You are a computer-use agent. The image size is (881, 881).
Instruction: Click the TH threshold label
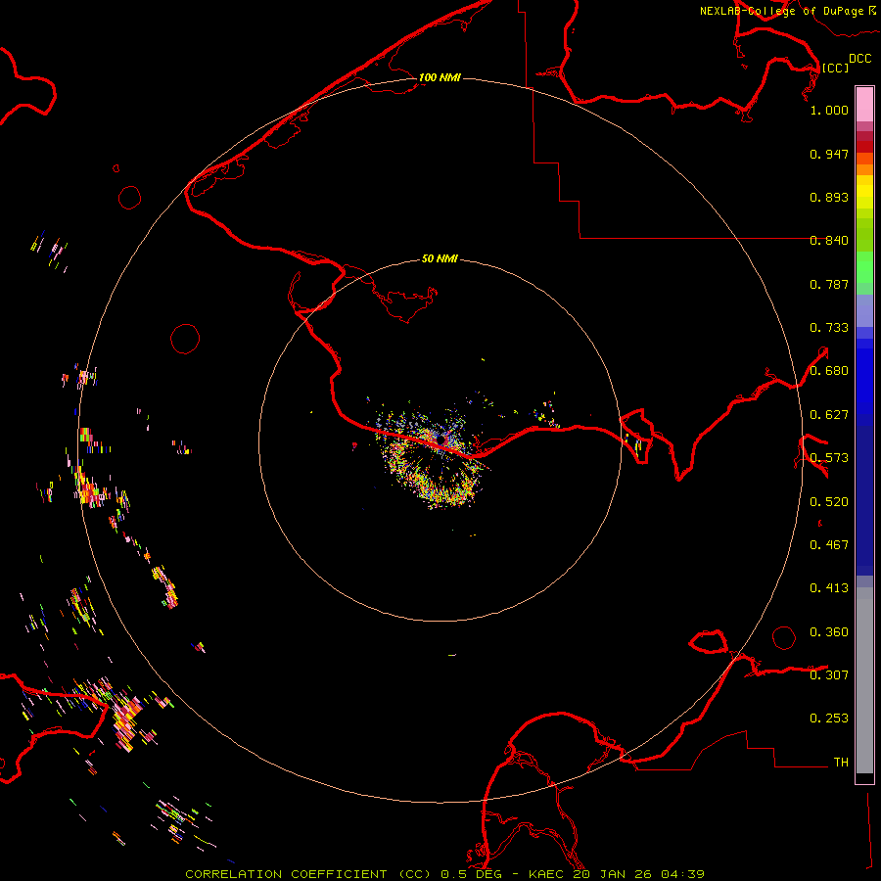pyautogui.click(x=840, y=762)
